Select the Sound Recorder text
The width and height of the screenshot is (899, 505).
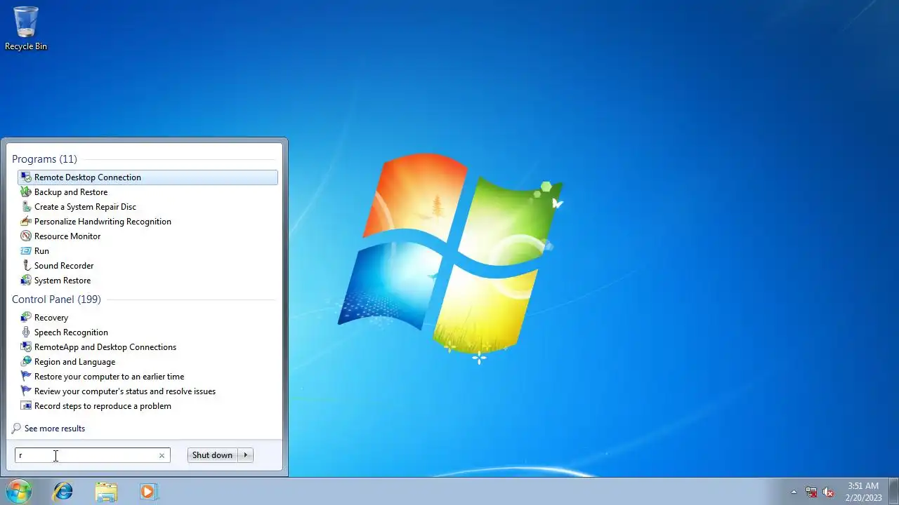64,266
